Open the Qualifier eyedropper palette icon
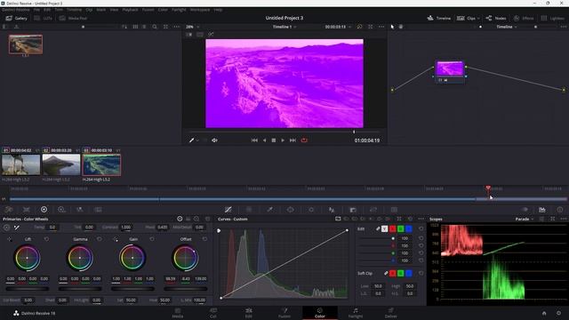Image resolution: width=569 pixels, height=320 pixels. coord(269,210)
